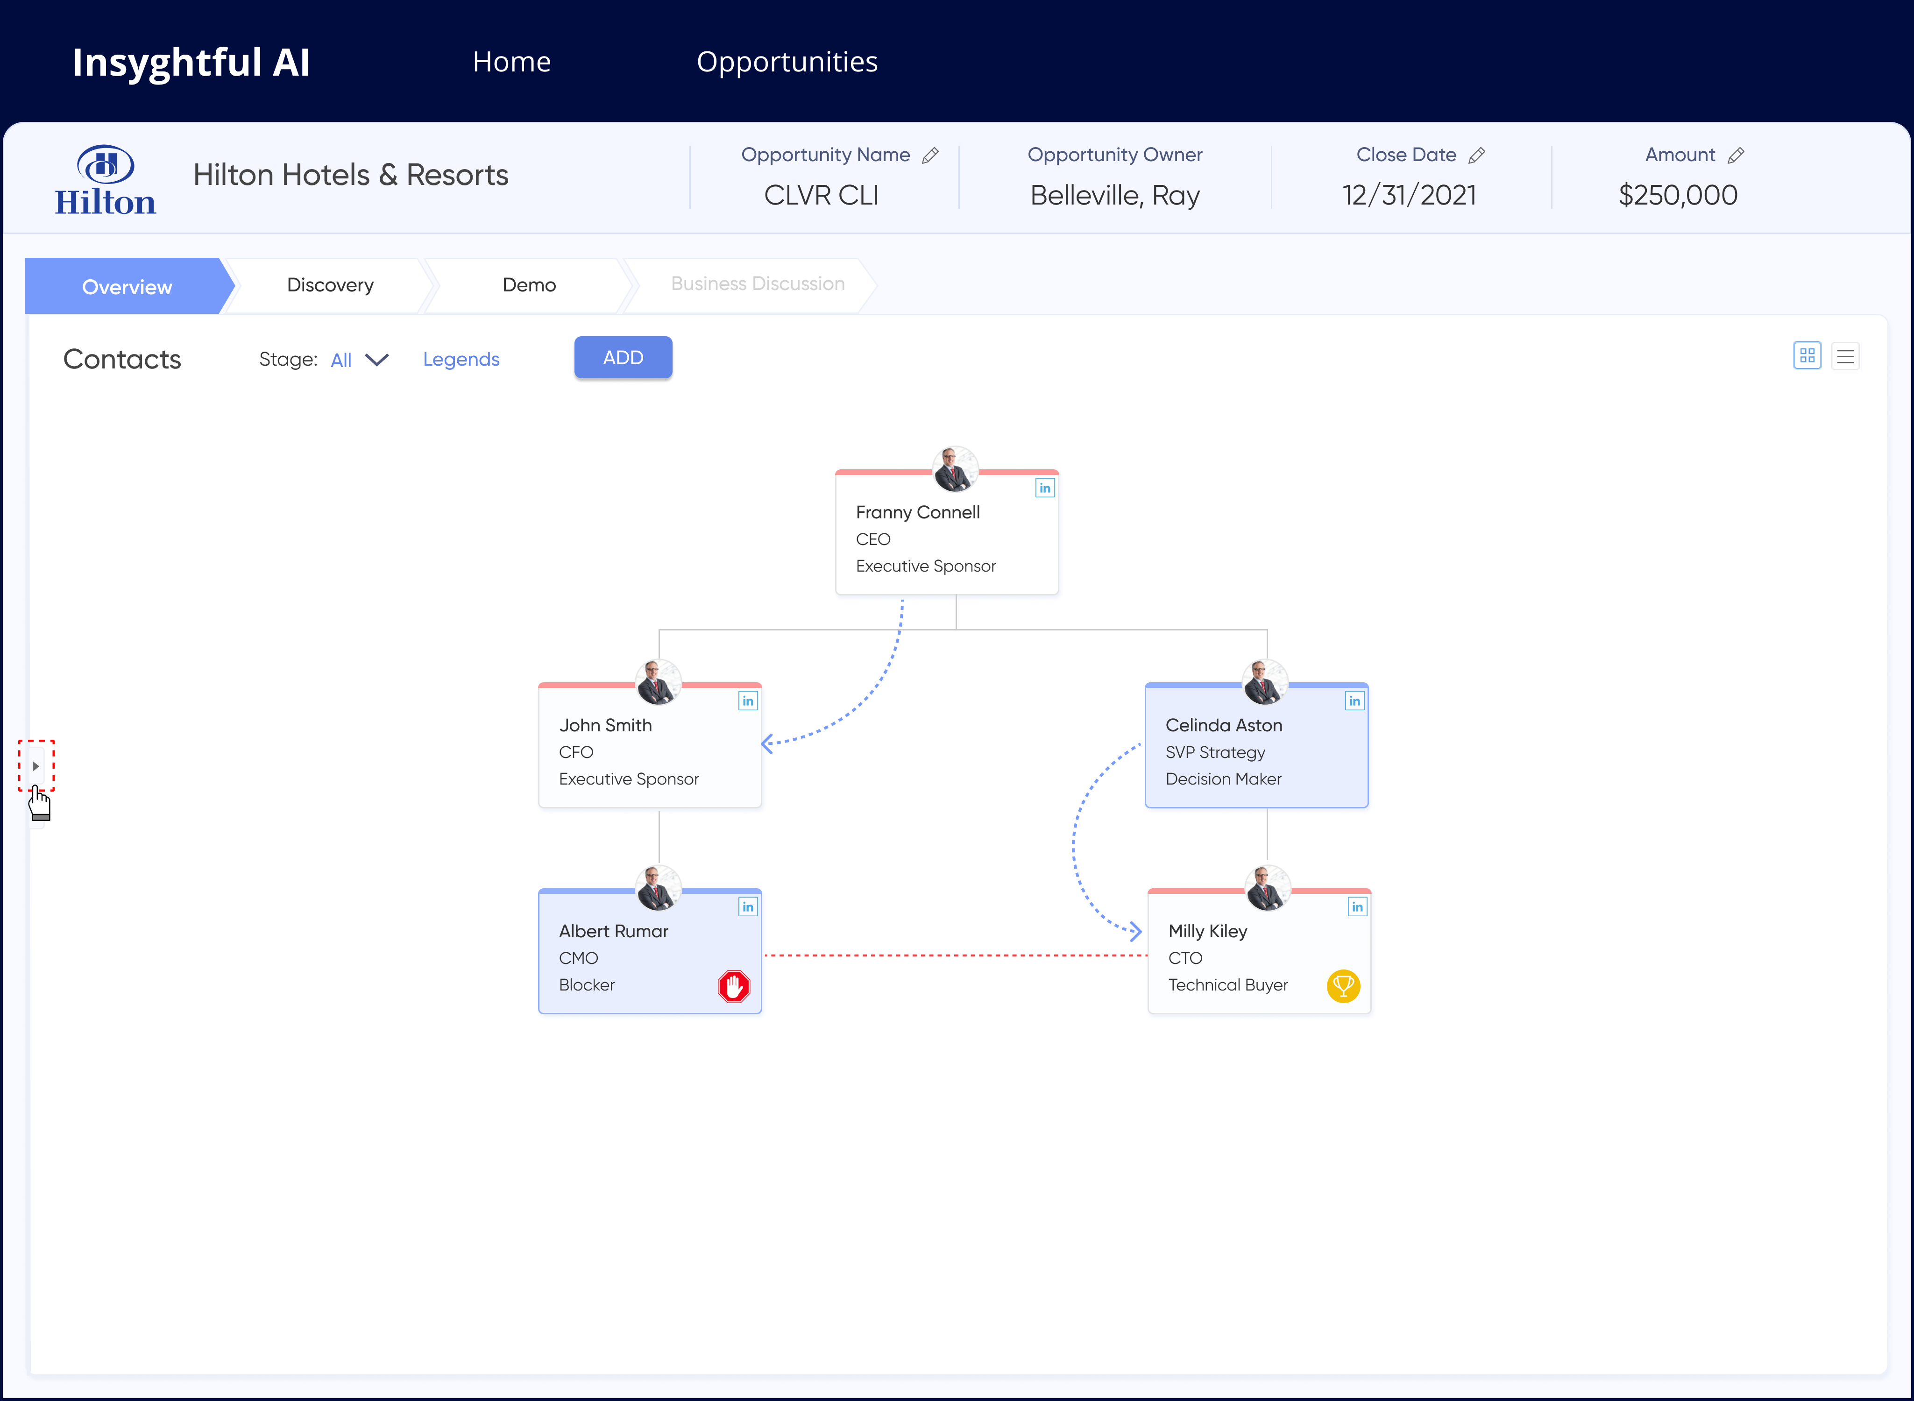Click the Close Date edit pencil
1914x1401 pixels.
(1476, 155)
